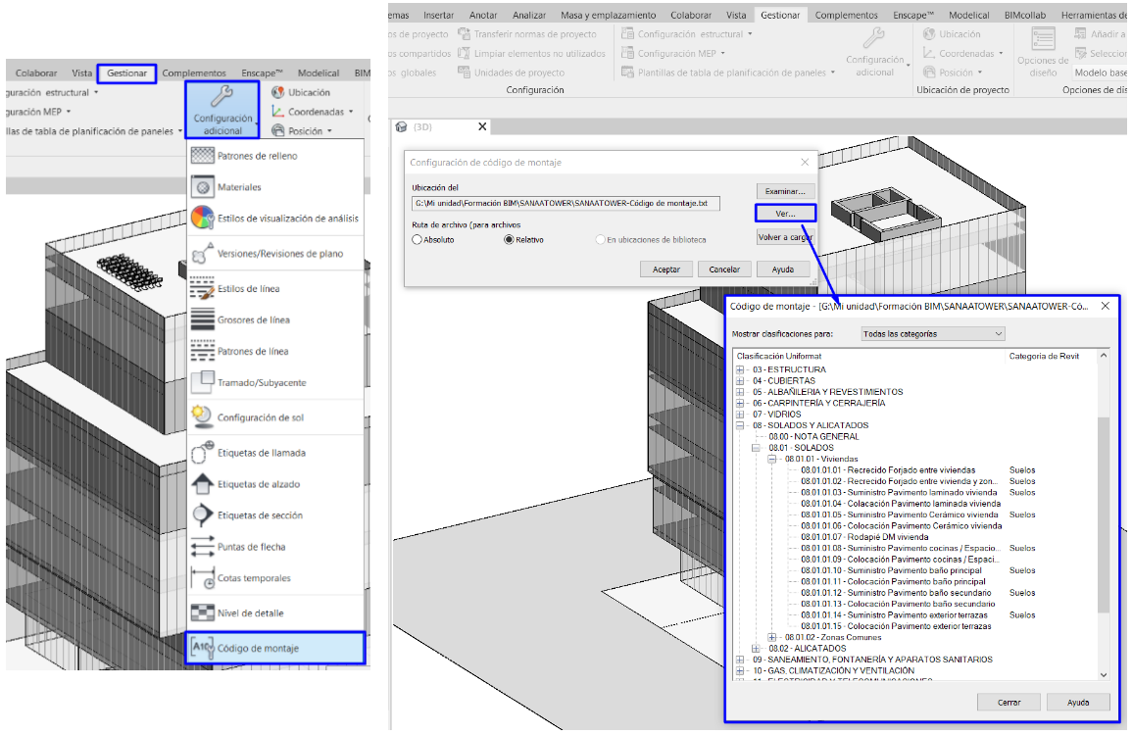
Task: Click Volver a cargar button
Action: (x=785, y=237)
